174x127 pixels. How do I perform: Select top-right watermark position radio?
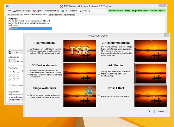click(18, 72)
